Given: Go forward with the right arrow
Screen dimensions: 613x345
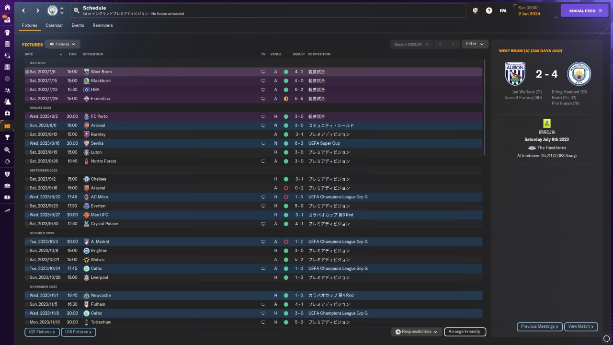Looking at the screenshot, I should click(37, 11).
